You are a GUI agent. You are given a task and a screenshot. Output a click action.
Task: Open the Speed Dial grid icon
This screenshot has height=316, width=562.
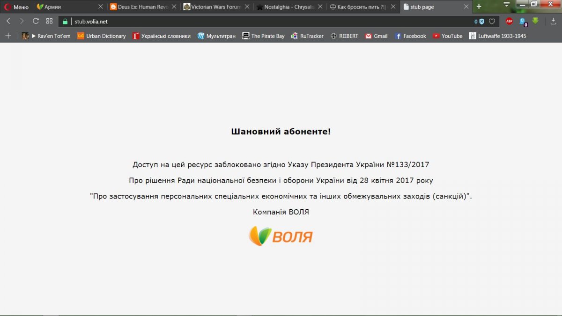click(x=49, y=21)
